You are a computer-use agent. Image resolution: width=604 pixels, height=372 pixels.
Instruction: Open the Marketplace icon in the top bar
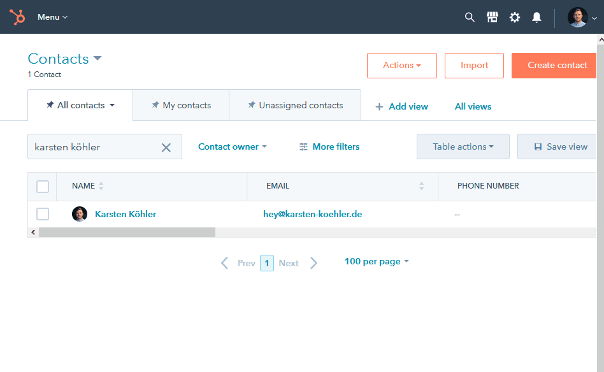[x=492, y=17]
